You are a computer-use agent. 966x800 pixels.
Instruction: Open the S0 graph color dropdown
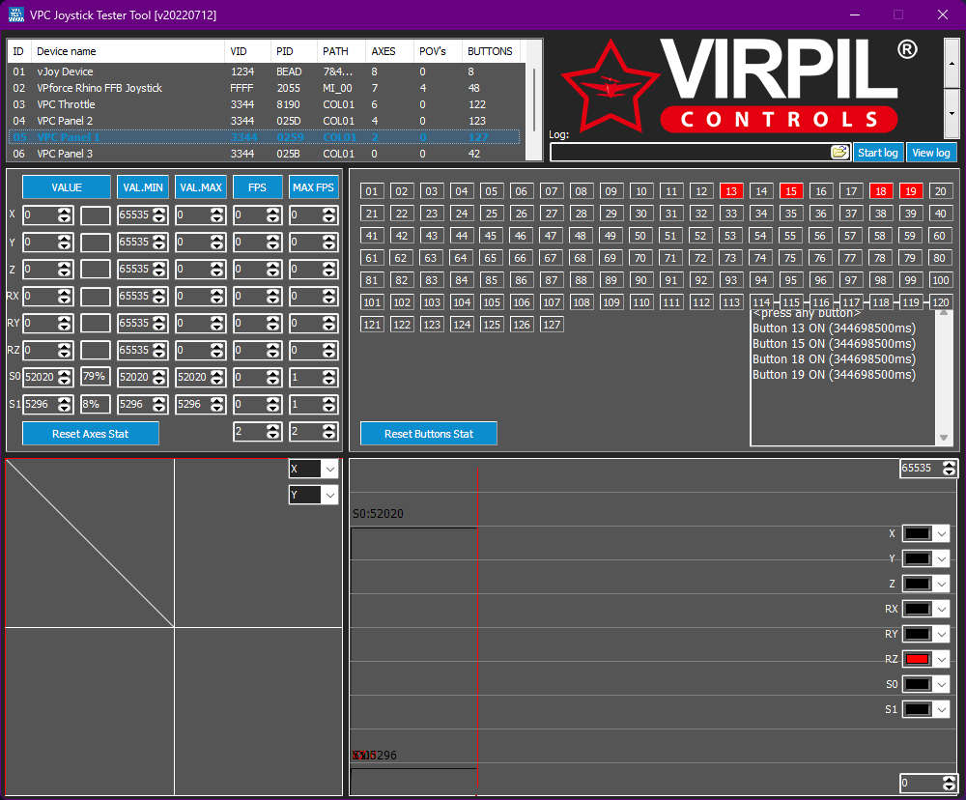[x=941, y=684]
